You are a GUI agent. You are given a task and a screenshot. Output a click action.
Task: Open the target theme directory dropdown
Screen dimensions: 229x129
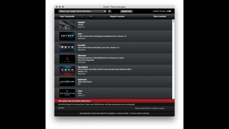pyautogui.click(x=82, y=11)
